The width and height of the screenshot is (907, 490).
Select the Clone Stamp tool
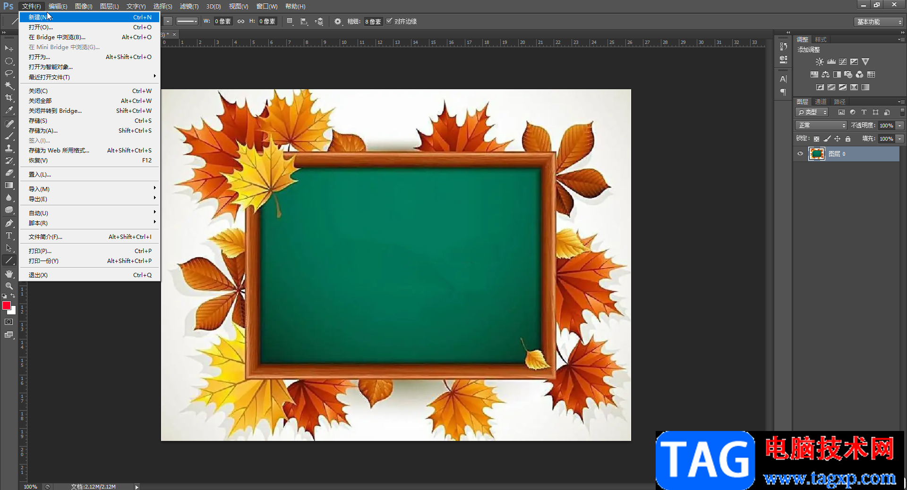[x=9, y=148]
